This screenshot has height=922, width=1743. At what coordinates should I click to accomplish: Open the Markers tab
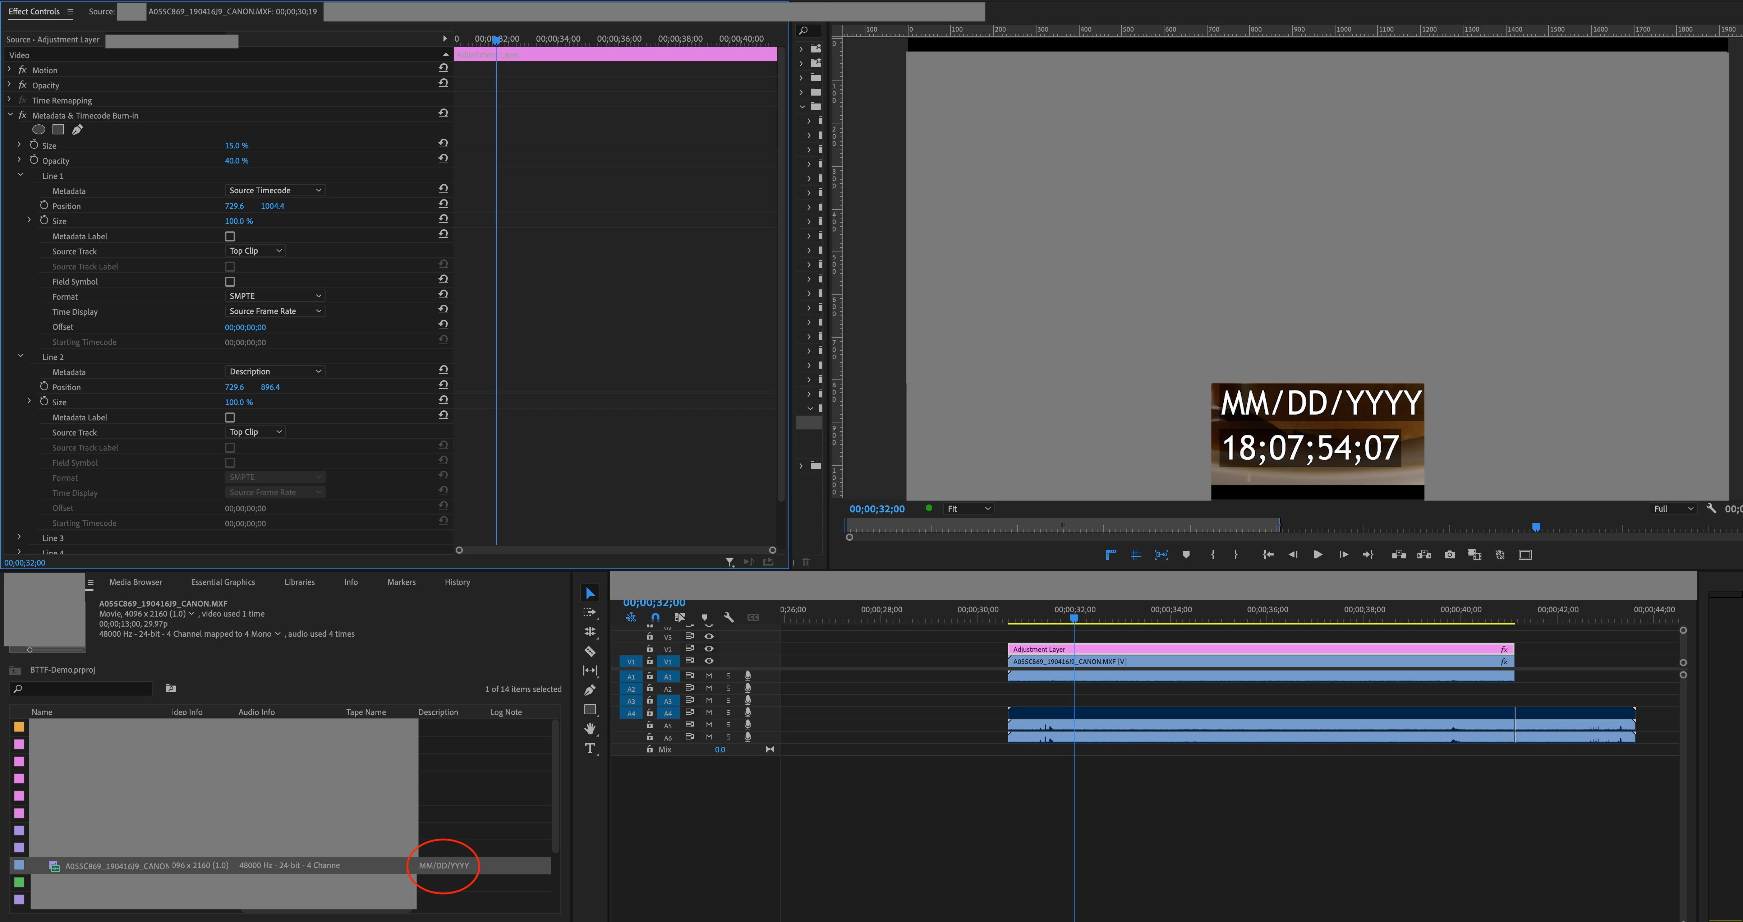coord(401,582)
